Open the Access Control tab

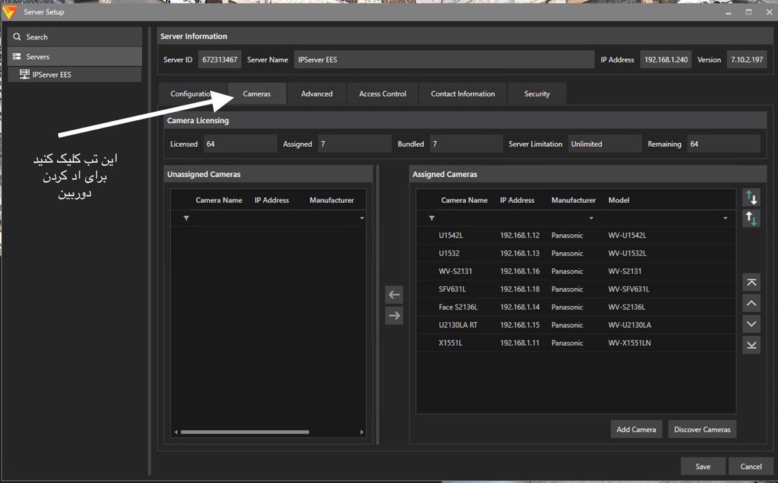(x=382, y=94)
